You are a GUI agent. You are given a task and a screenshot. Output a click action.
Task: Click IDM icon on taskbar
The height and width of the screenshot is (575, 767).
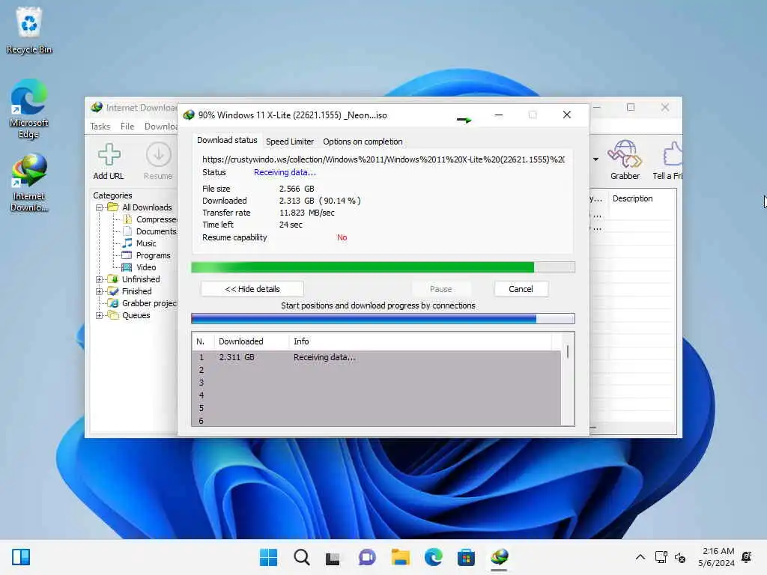pos(500,557)
